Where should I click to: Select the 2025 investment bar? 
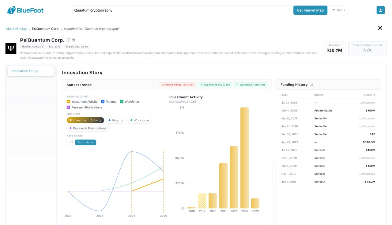[244, 158]
